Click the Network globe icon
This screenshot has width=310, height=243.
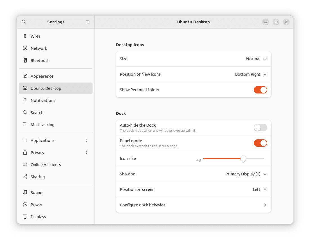[x=25, y=48]
